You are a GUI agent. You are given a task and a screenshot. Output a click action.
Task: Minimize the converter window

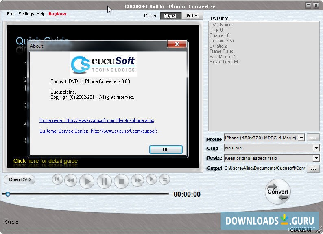coord(308,5)
